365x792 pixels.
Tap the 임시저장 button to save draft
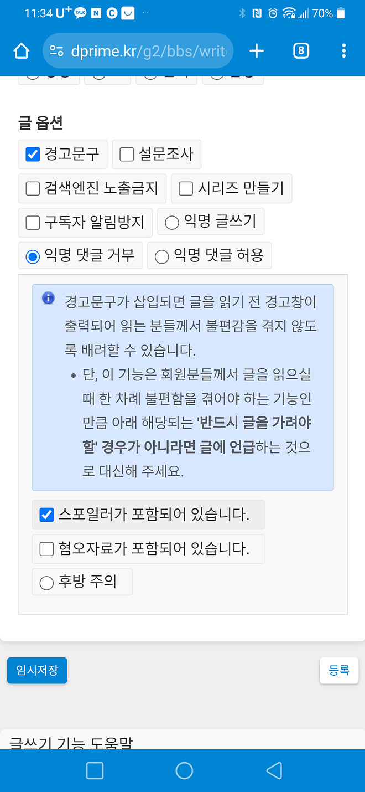coord(36,670)
